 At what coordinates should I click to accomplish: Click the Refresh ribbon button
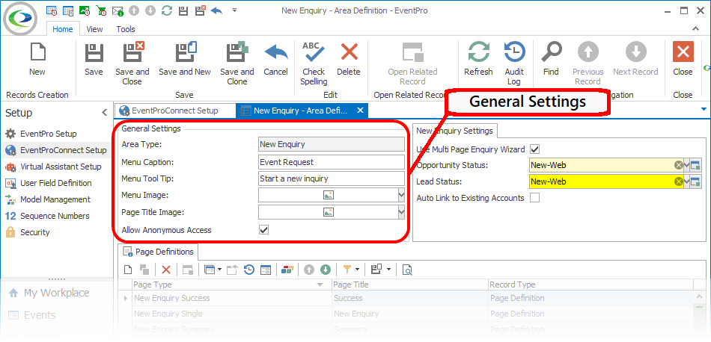click(478, 59)
